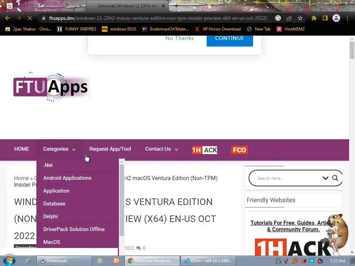355x266 pixels.
Task: Open the media player taskbar icon
Action: click(100, 261)
